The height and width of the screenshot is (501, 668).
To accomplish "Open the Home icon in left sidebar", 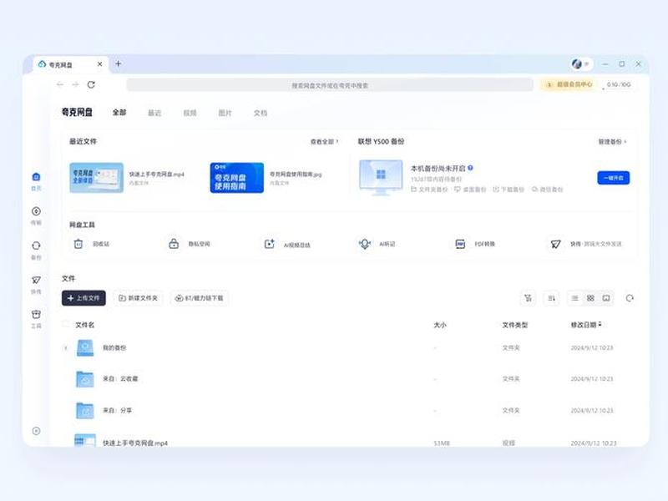I will coord(36,177).
